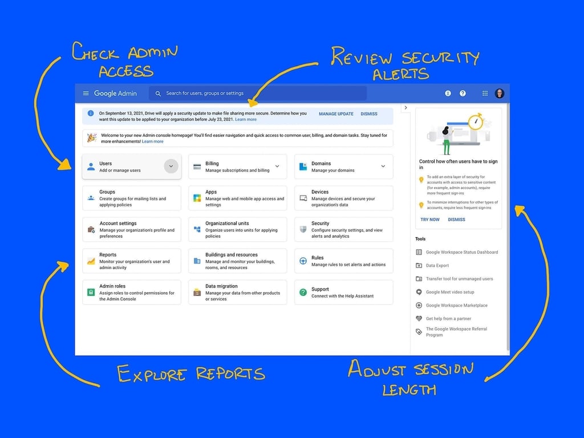This screenshot has height=438, width=584.
Task: Click the Admin roles lock icon
Action: pyautogui.click(x=91, y=293)
